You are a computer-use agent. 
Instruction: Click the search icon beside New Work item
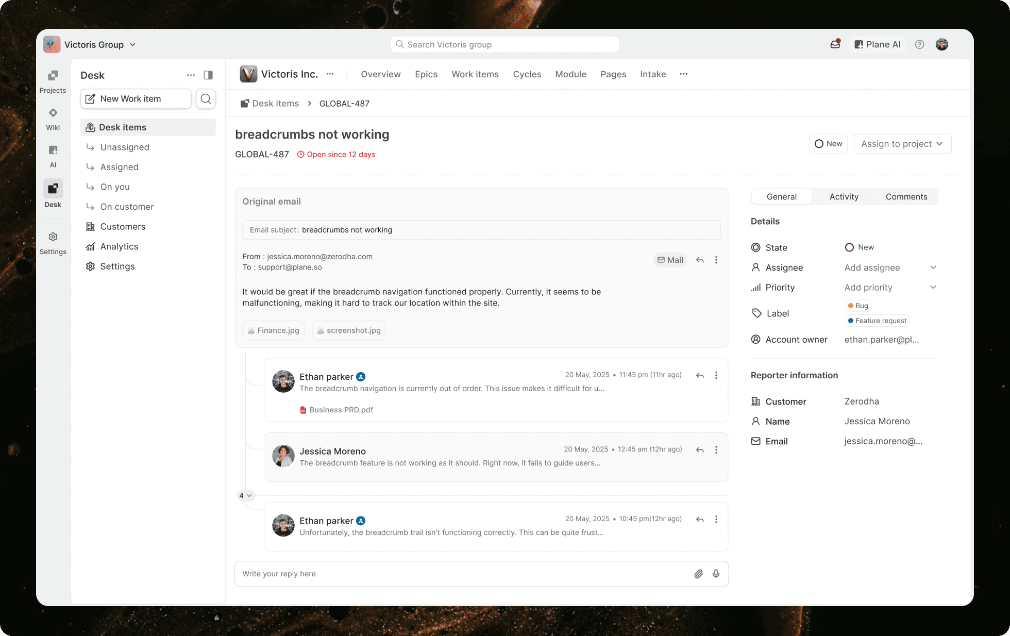click(x=206, y=98)
